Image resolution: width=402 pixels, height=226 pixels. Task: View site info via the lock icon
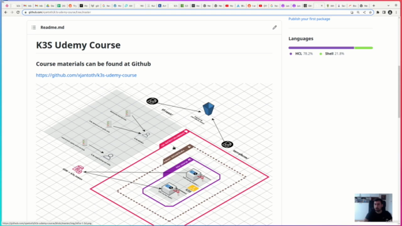click(x=25, y=13)
